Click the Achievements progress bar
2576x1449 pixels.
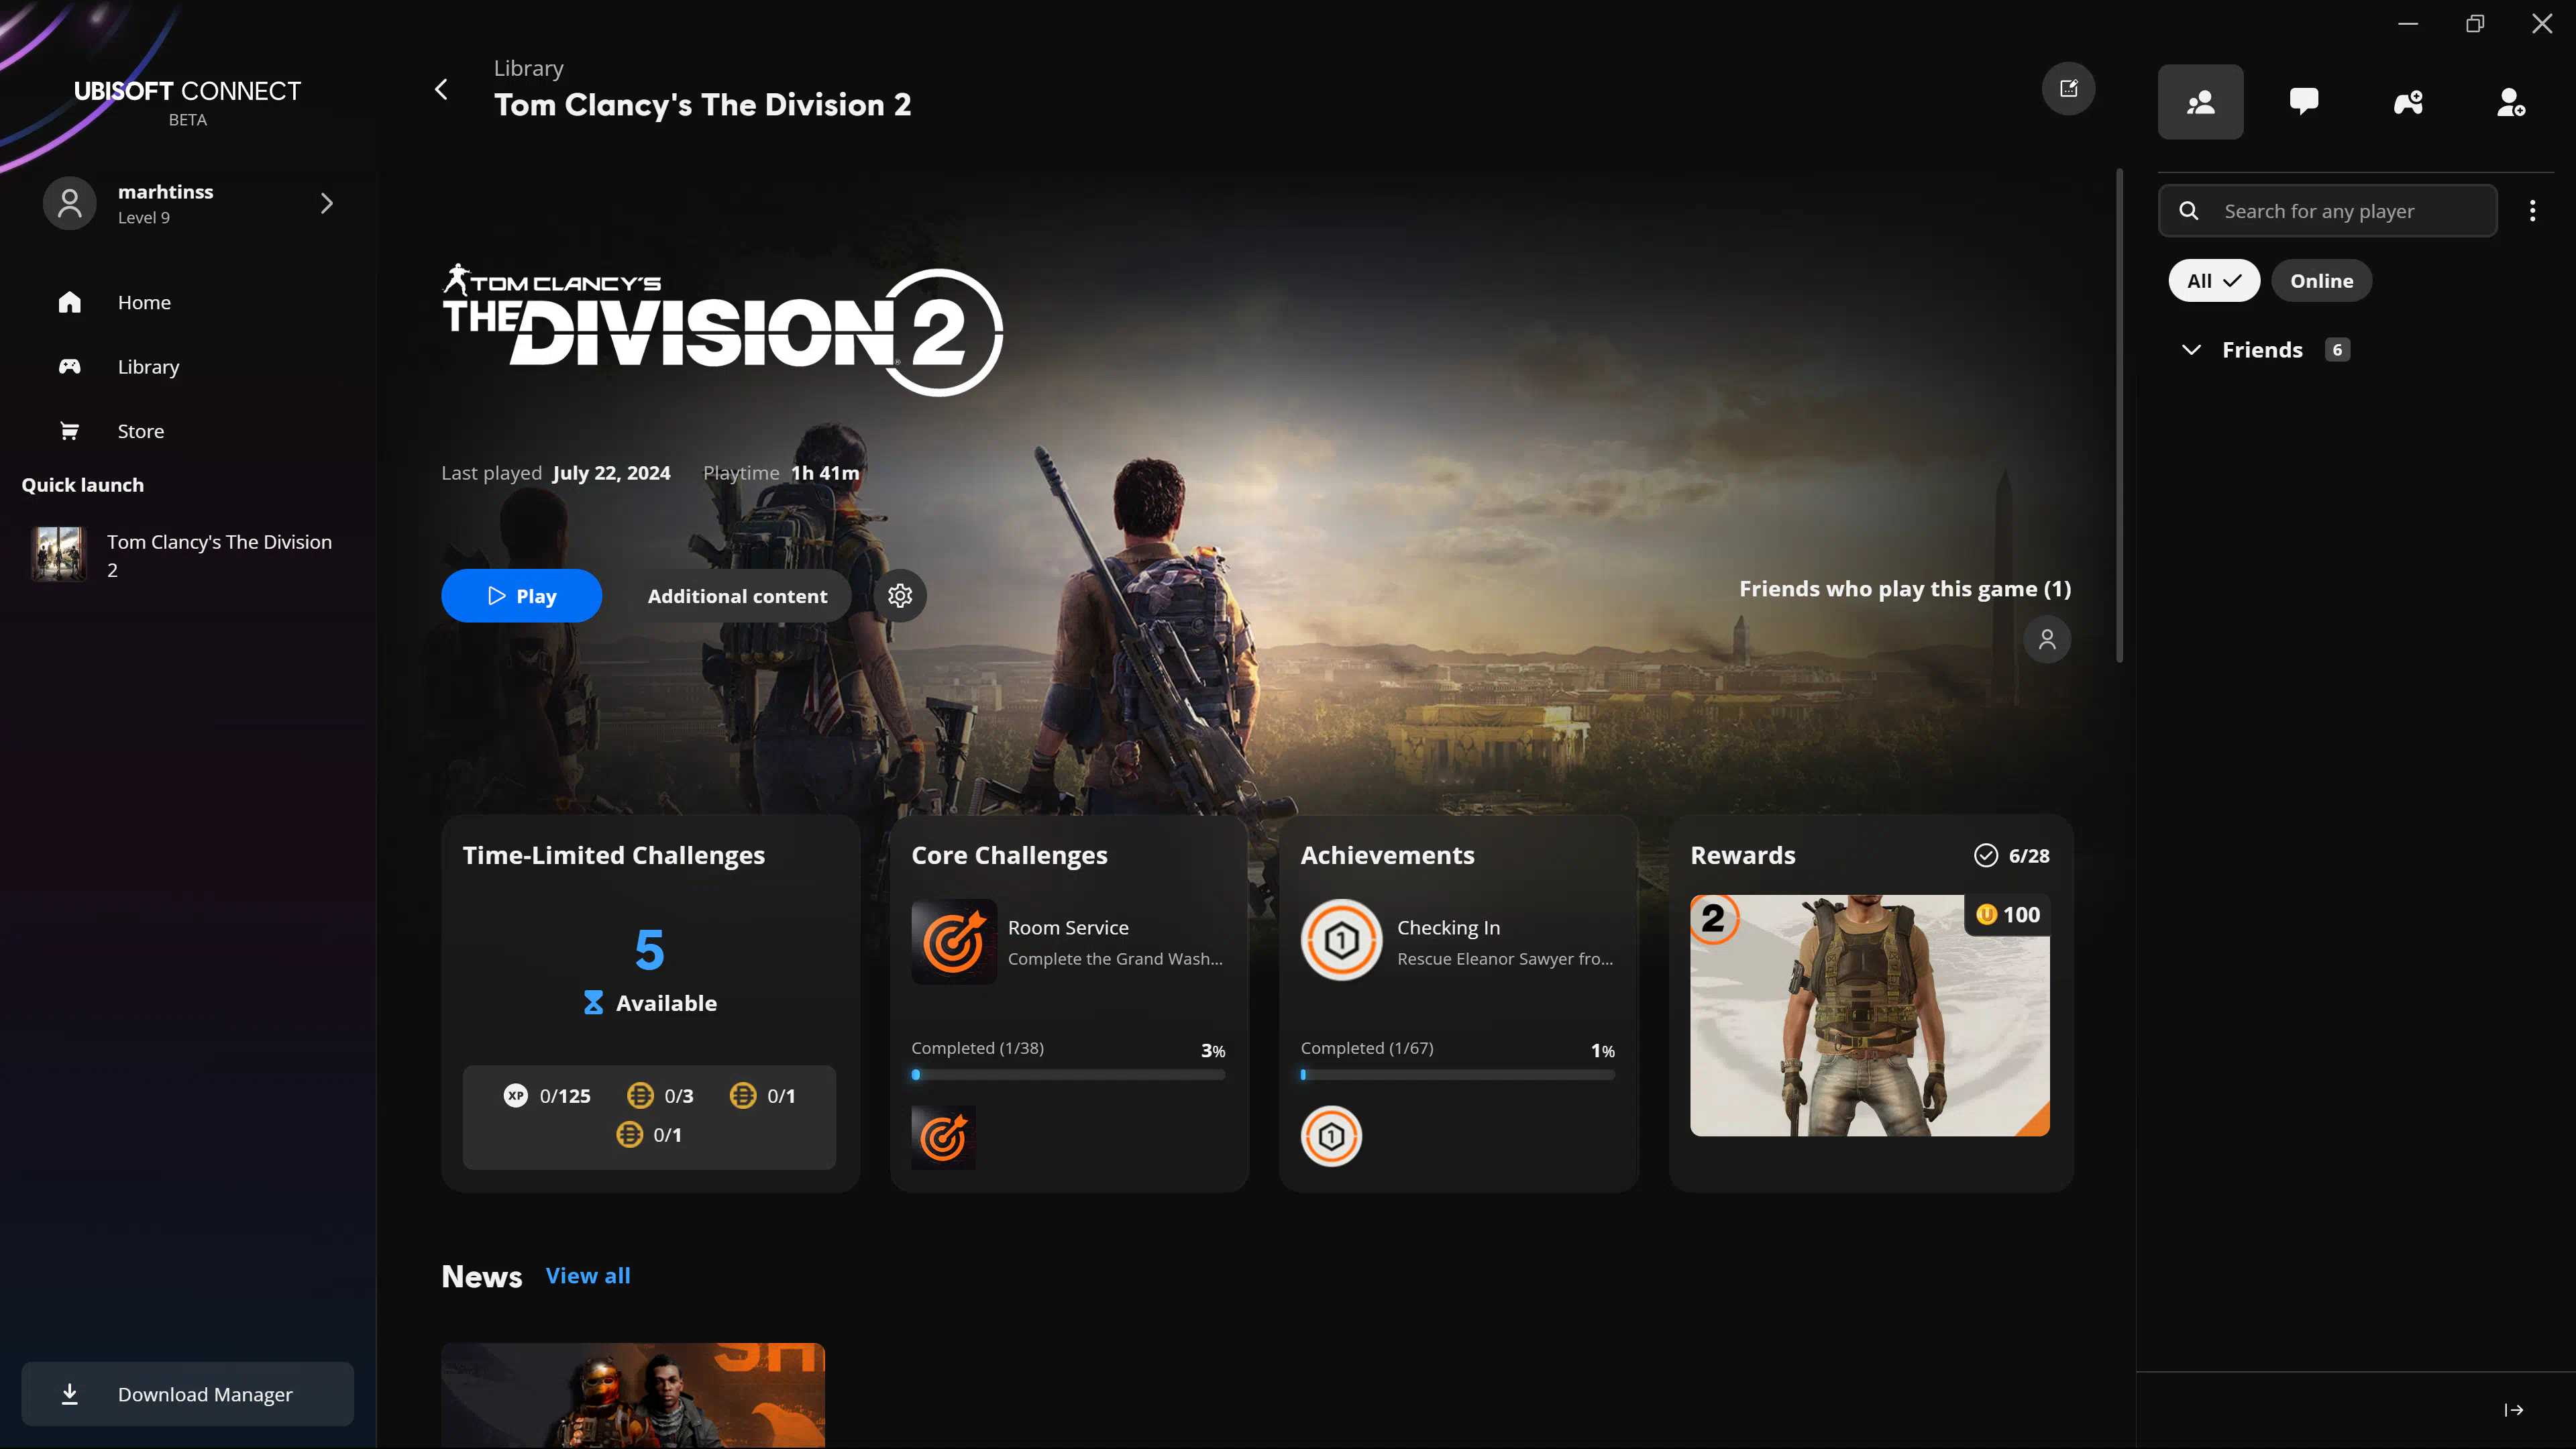click(1457, 1075)
